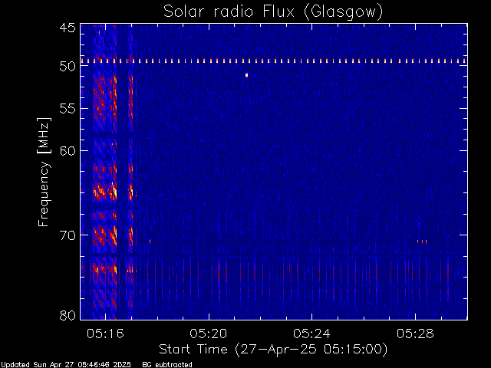Screen dimensions: 491x368
Task: Click the 'Solar radio Flux (Glasgow)' title
Action: click(273, 11)
